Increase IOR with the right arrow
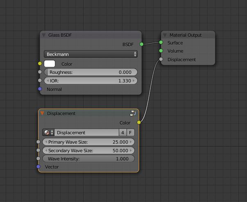The width and height of the screenshot is (247, 202). [134, 81]
